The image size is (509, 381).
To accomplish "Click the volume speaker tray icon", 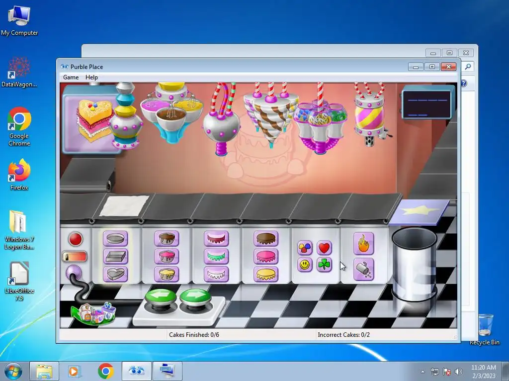I will click(459, 372).
